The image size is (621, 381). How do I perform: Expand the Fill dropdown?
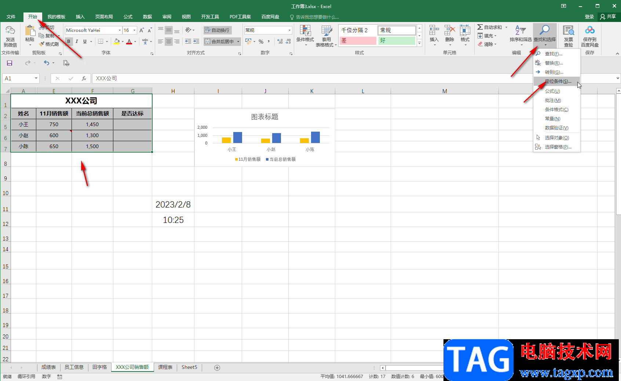(x=496, y=36)
